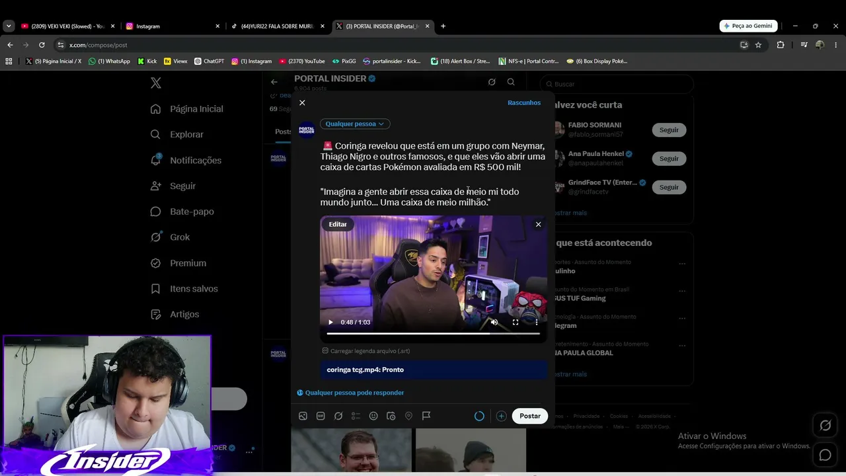Open the (2370) YouTube bookmark
Viewport: 846px width, 476px height.
[x=302, y=61]
